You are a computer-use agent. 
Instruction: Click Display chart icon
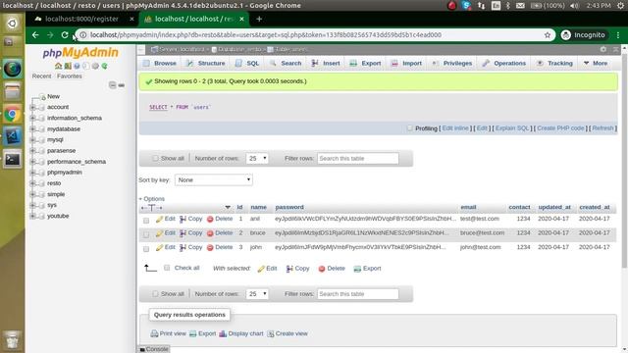click(223, 333)
